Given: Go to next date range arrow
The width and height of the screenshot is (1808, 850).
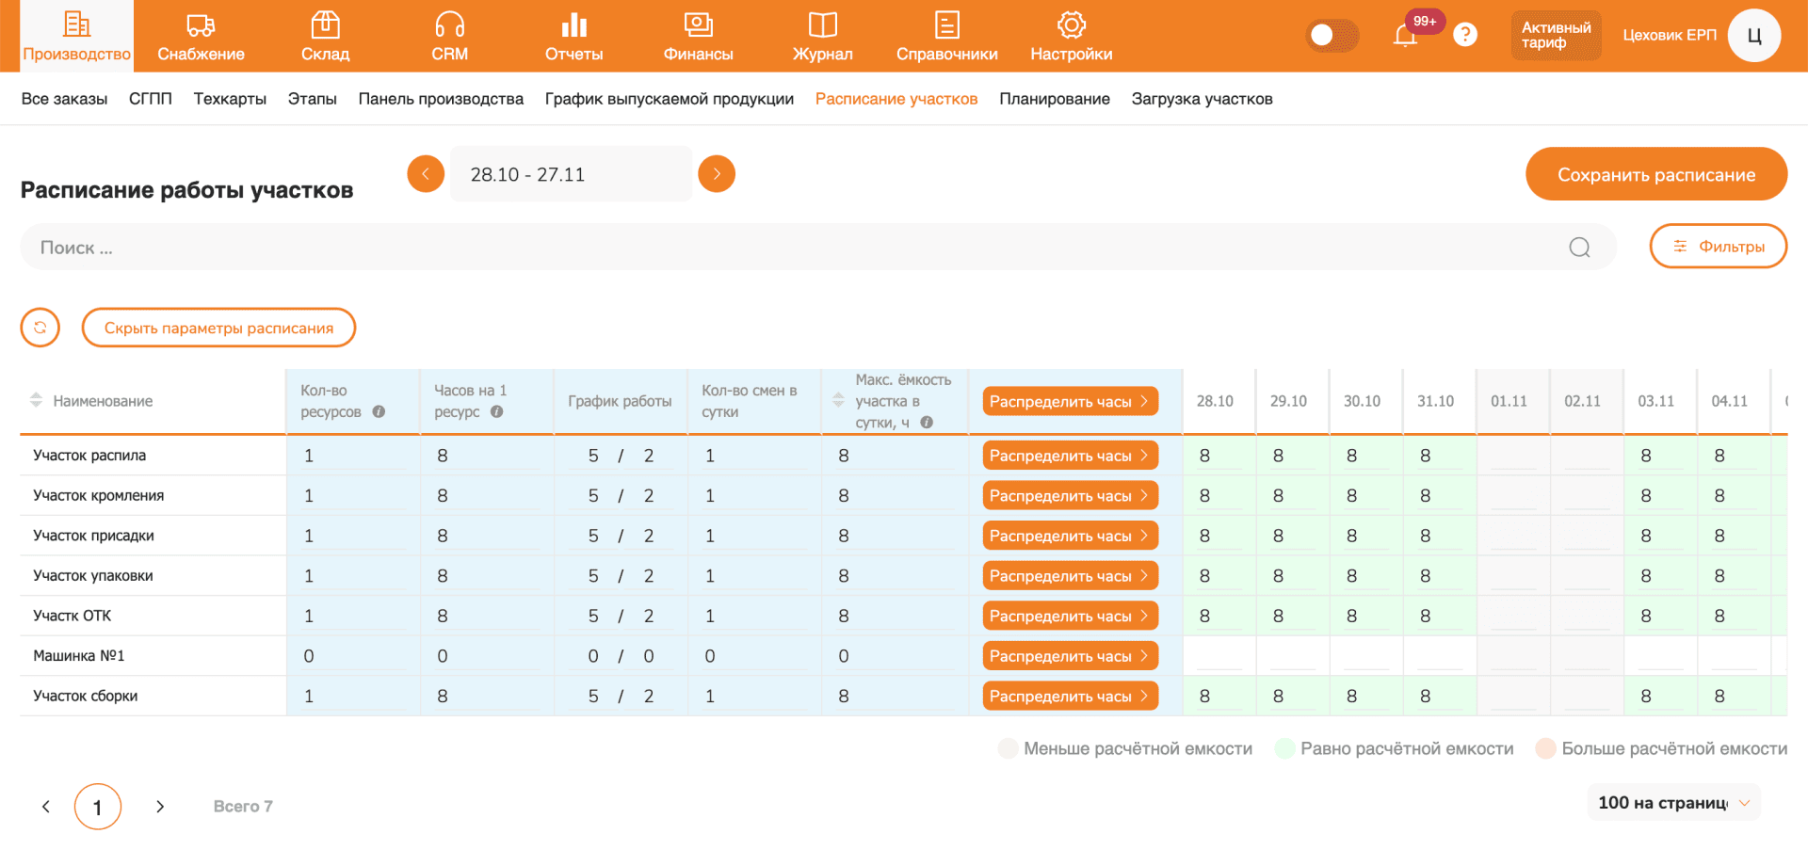Looking at the screenshot, I should [x=717, y=174].
